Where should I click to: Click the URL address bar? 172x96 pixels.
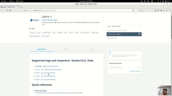pyautogui.click(x=79, y=10)
